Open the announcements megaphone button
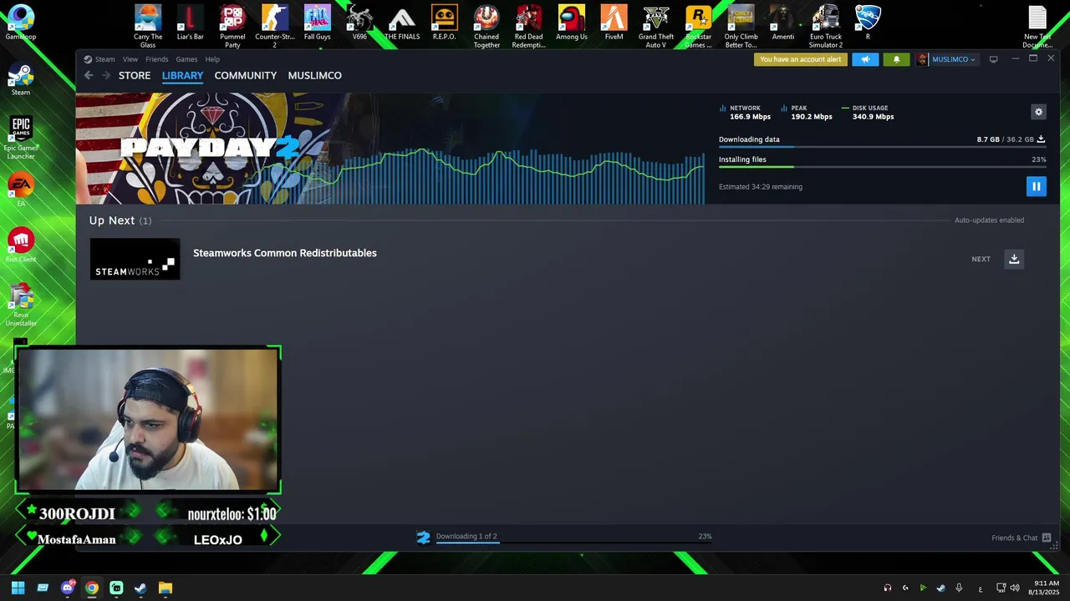The width and height of the screenshot is (1070, 601). 865,59
